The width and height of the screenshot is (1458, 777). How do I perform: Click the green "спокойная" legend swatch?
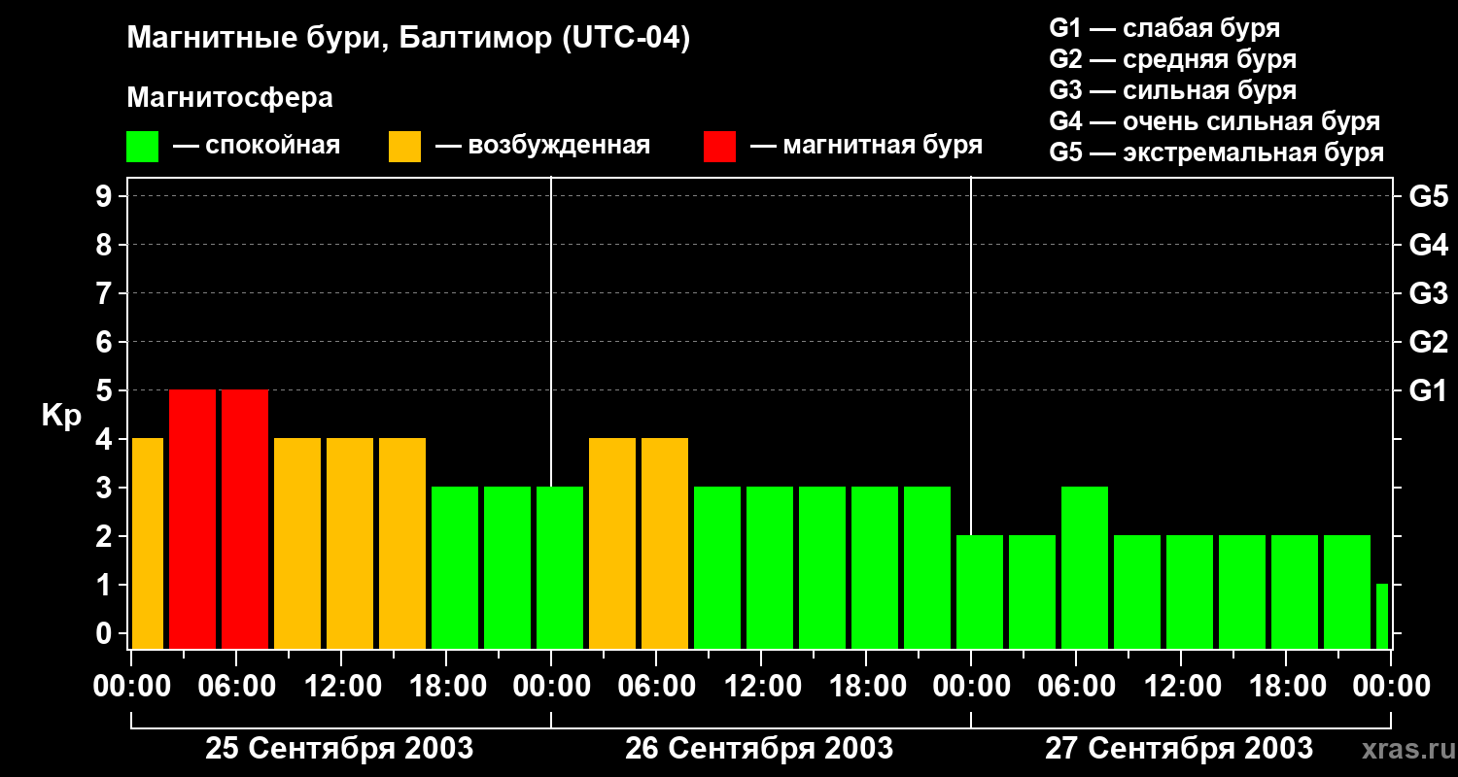pyautogui.click(x=142, y=147)
